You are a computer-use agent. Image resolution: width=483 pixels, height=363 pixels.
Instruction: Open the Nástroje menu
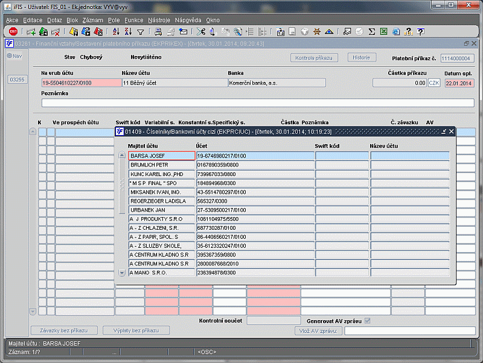[x=159, y=20]
